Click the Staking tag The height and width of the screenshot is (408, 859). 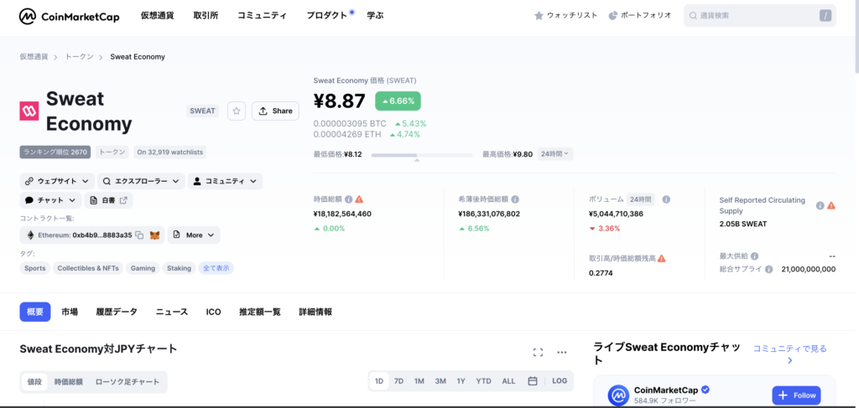(x=180, y=268)
